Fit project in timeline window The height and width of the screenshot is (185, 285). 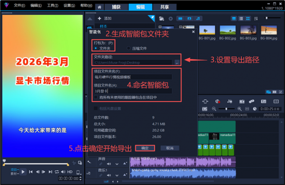point(247,109)
